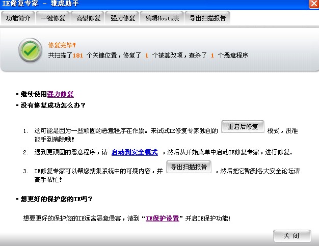Open the IE保护设置 link

[x=163, y=218]
